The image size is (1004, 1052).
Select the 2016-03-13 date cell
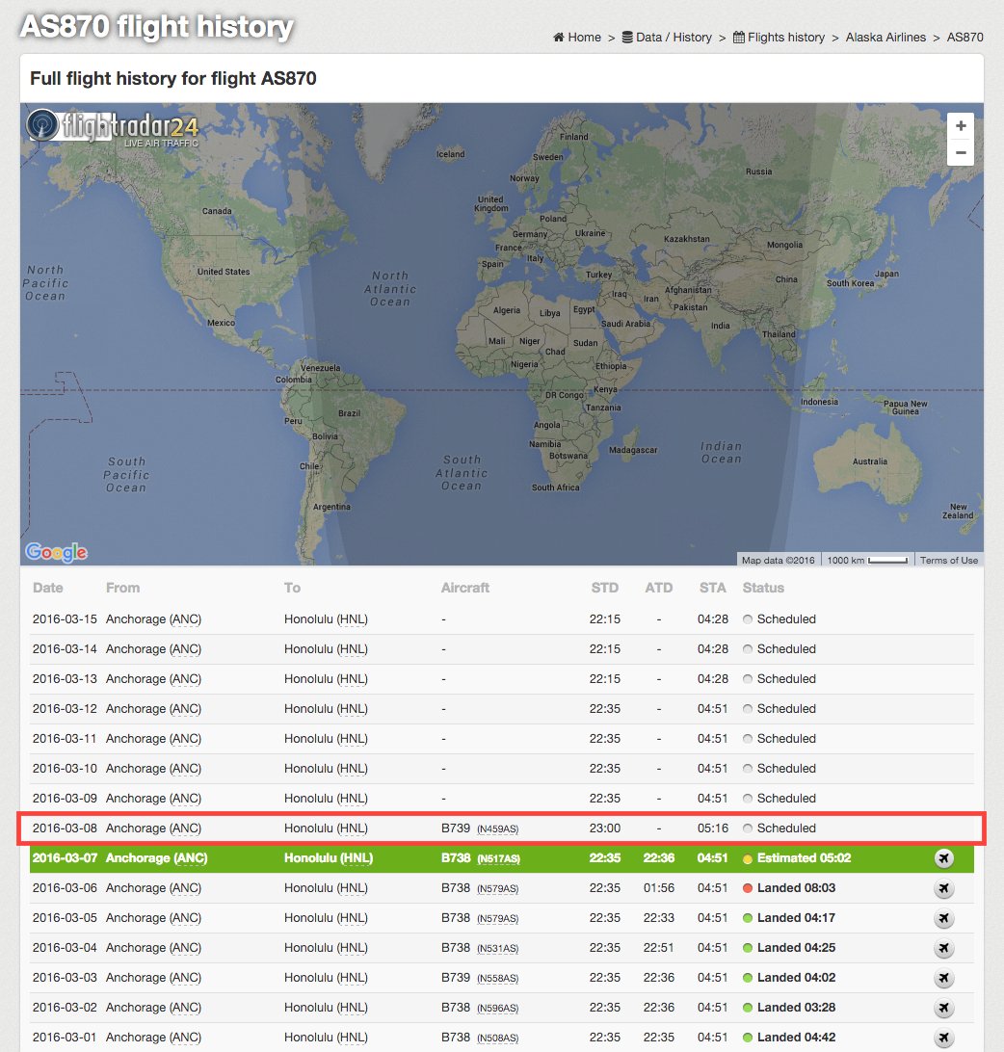[65, 679]
